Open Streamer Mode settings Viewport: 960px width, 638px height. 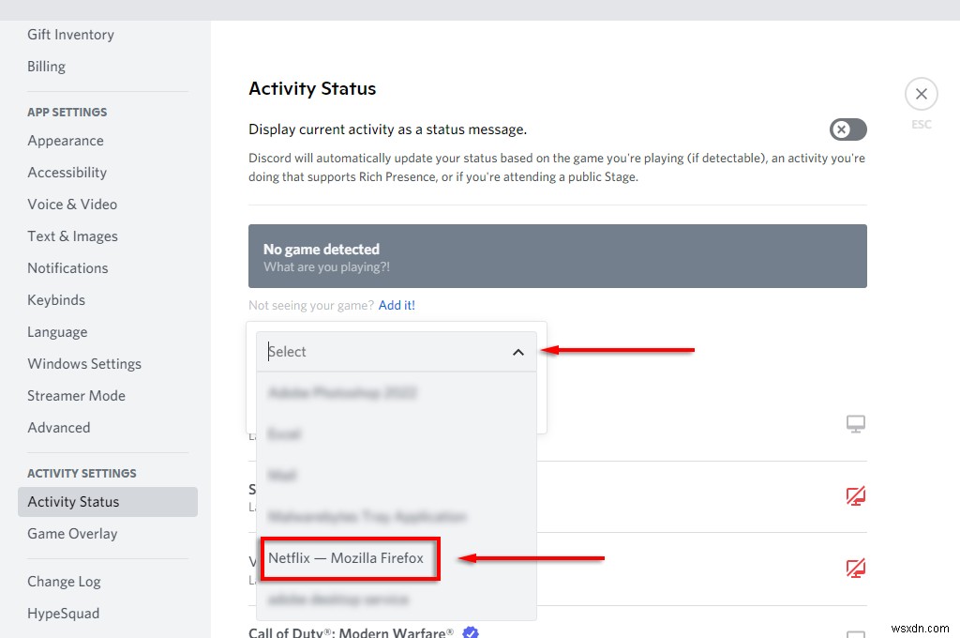[76, 395]
